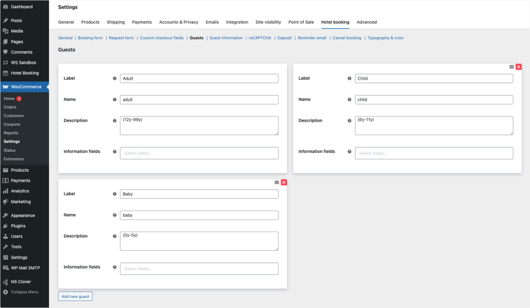This screenshot has height=308, width=530.
Task: Switch to the Shipping settings tab
Action: [116, 22]
